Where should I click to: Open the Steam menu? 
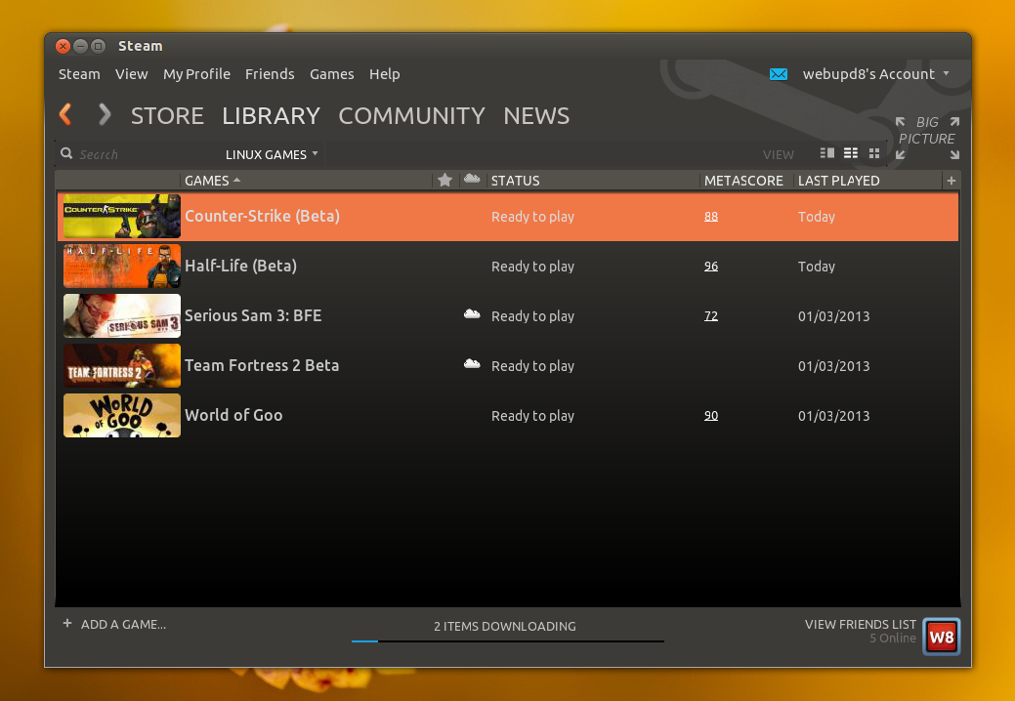coord(79,74)
